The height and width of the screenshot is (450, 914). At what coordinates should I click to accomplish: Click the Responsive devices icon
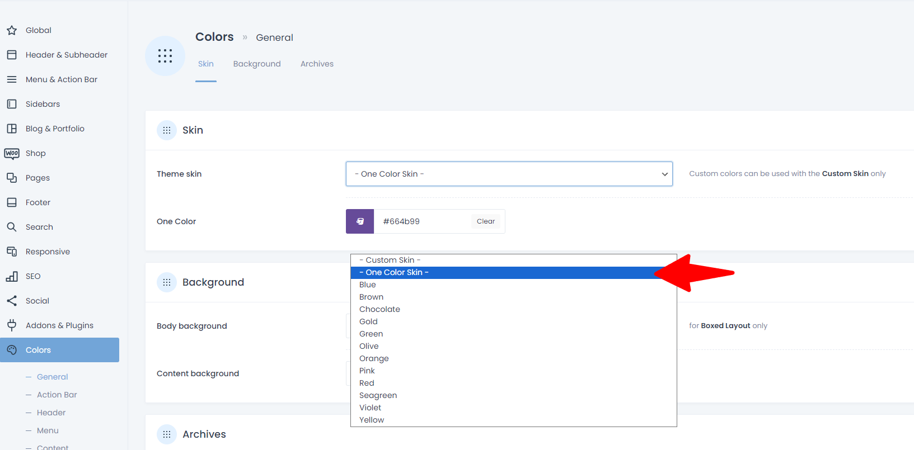(12, 252)
